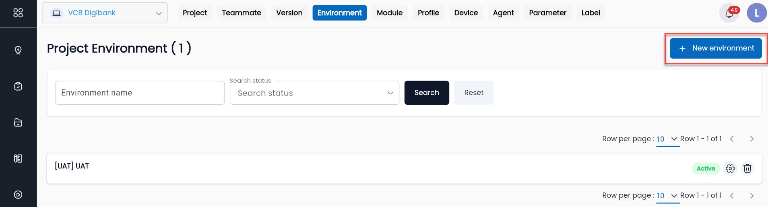
Task: Expand the VCB Digibank project dropdown
Action: pos(105,13)
